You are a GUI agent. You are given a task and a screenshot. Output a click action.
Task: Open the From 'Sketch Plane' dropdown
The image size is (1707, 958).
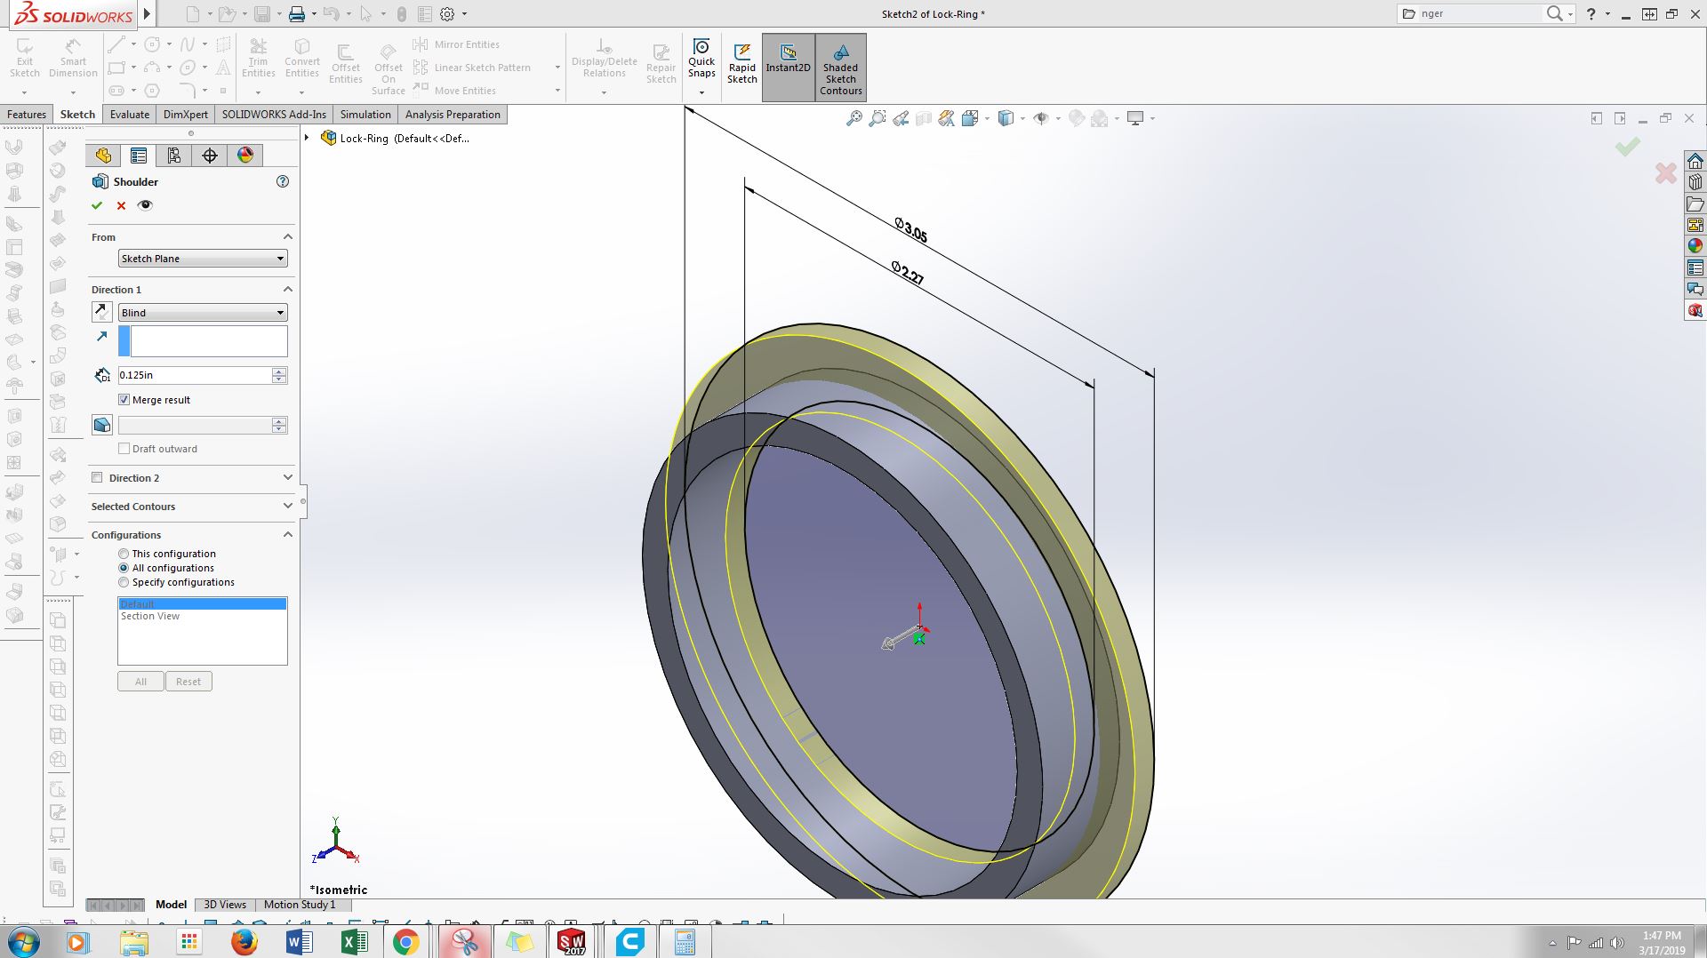[x=203, y=259]
